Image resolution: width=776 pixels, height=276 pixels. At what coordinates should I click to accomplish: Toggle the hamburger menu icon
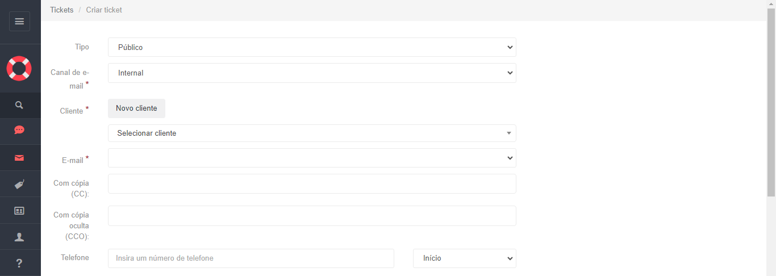tap(19, 22)
